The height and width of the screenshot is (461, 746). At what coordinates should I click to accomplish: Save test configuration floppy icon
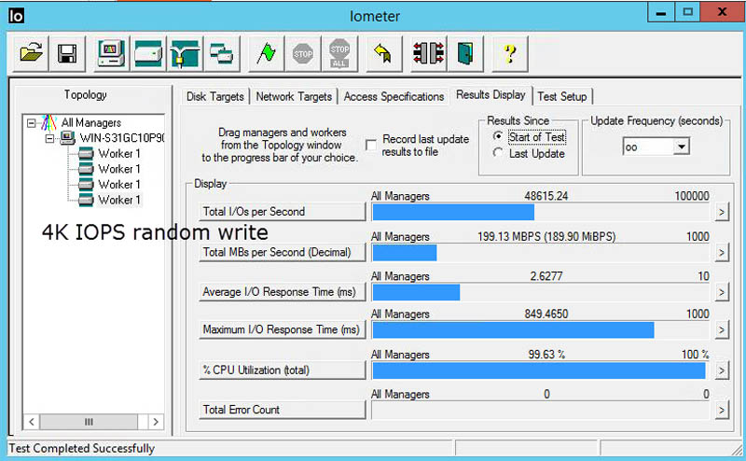tap(67, 53)
